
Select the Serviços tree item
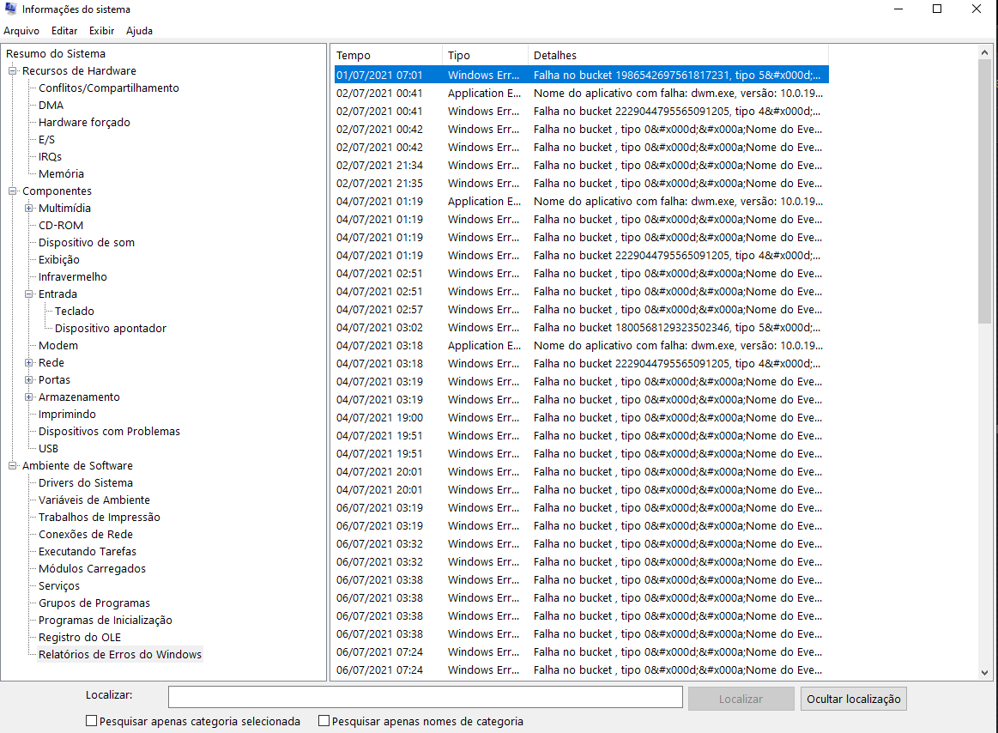click(x=59, y=586)
